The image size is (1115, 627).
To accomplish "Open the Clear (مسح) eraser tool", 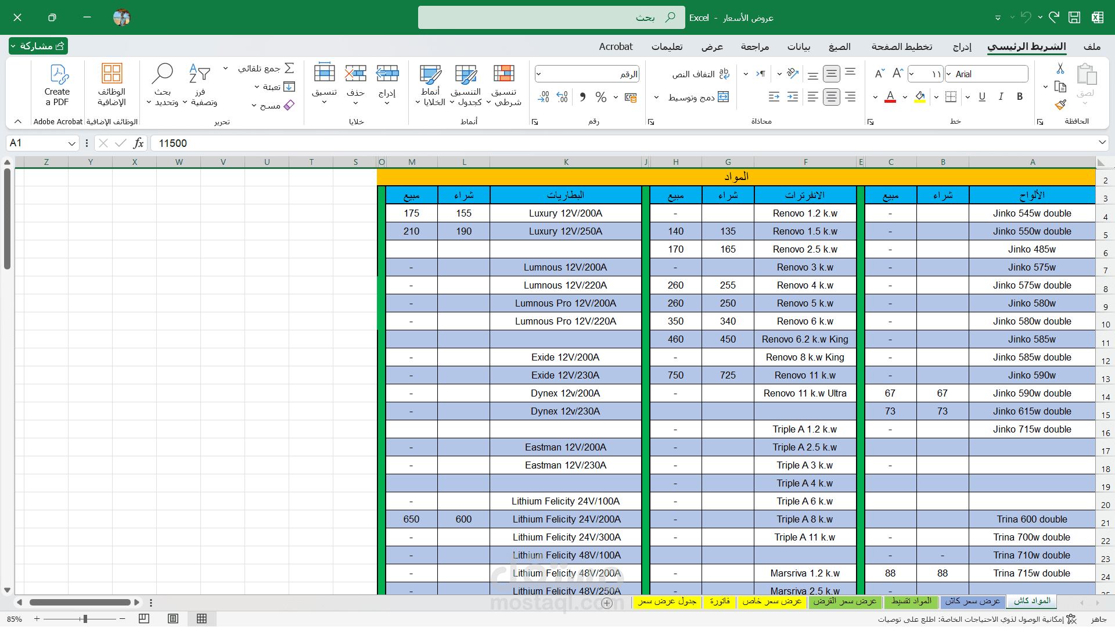I will pyautogui.click(x=289, y=105).
